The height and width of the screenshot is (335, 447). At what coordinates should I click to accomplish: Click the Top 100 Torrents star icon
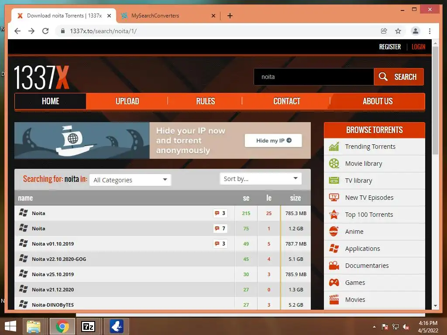334,215
